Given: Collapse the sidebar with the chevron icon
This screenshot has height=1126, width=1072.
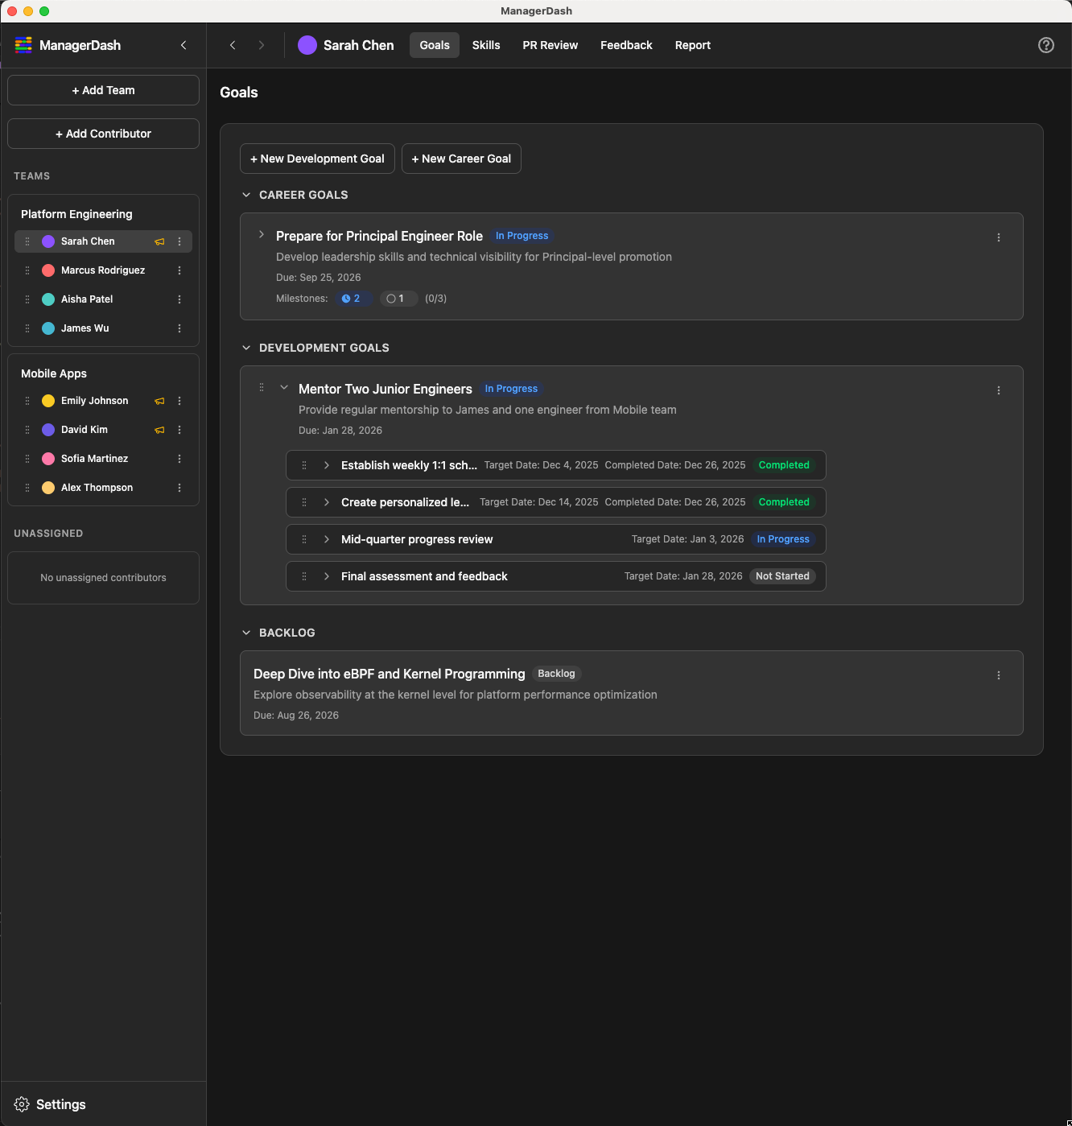Looking at the screenshot, I should pos(183,45).
